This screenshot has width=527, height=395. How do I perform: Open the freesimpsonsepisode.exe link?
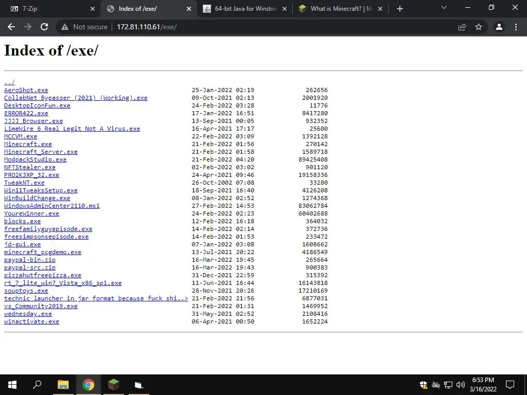(x=46, y=237)
